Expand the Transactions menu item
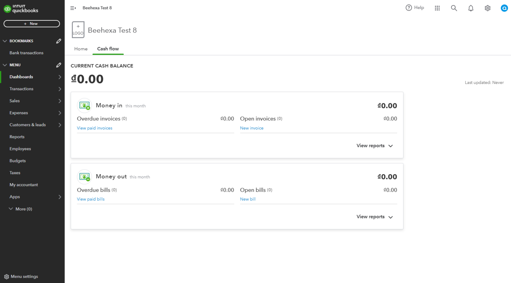The height and width of the screenshot is (283, 511). (x=21, y=89)
